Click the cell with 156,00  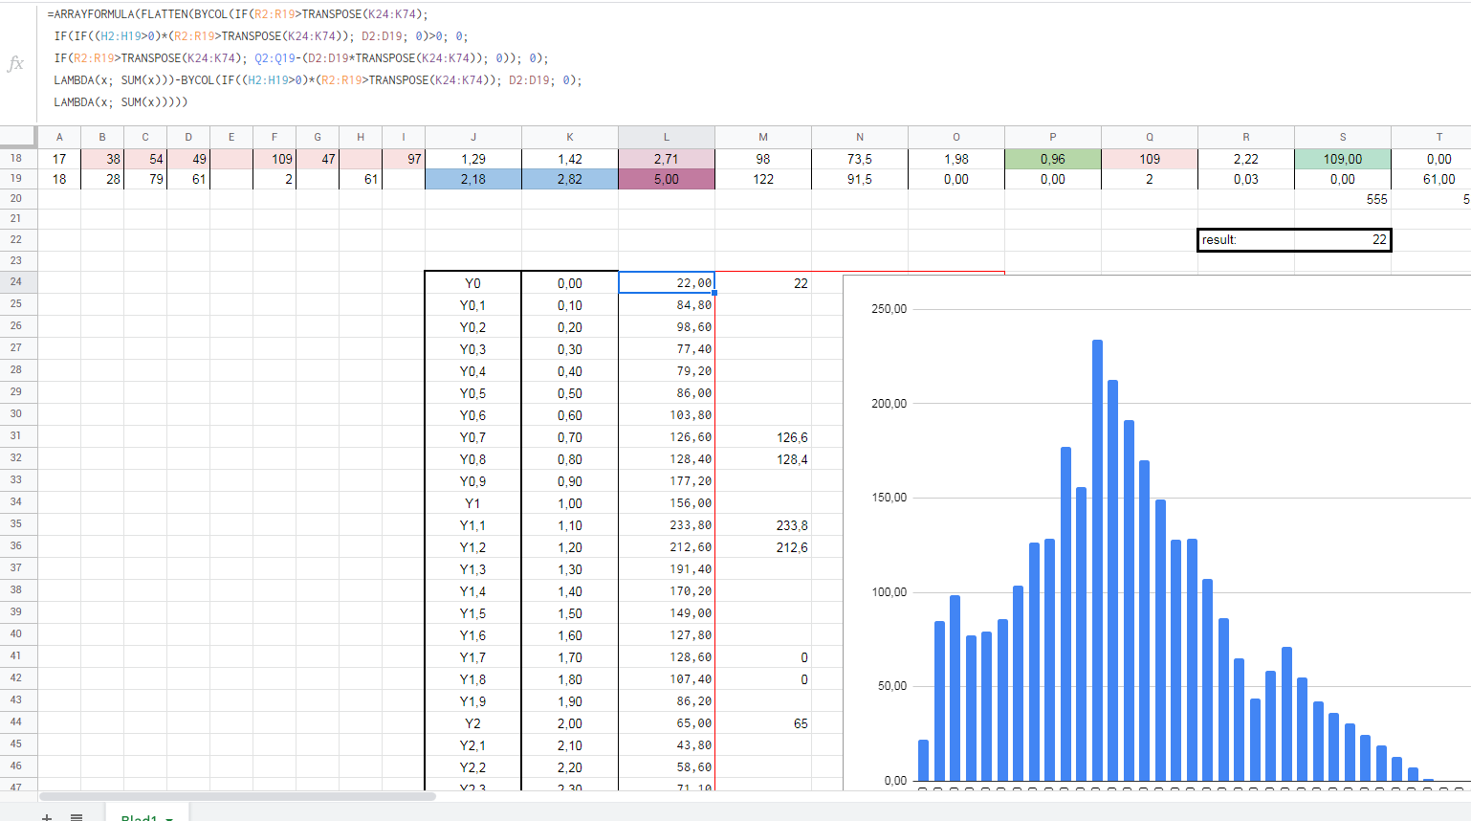667,503
